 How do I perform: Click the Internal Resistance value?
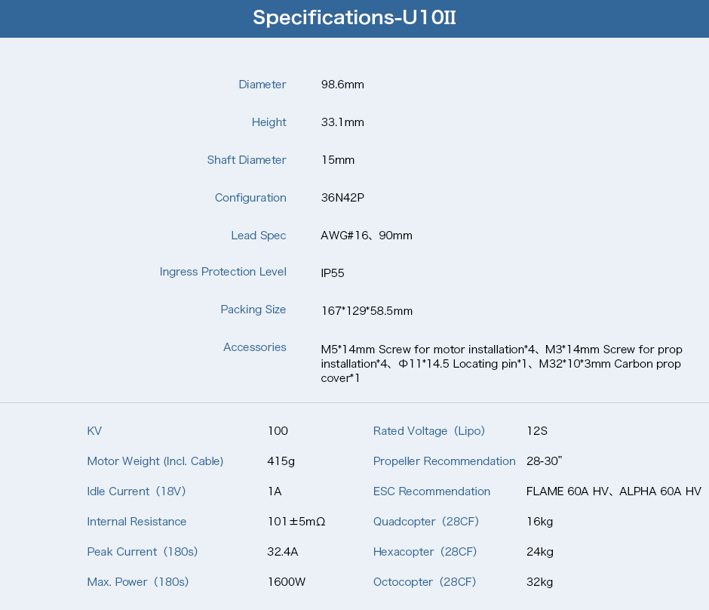pos(296,522)
